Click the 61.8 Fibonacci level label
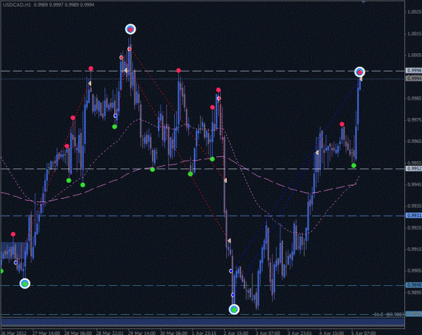422x335 pixels. coord(389,314)
